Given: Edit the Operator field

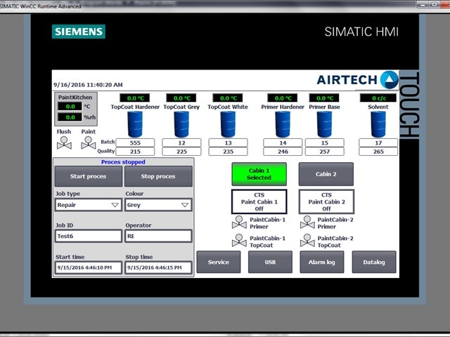Looking at the screenshot, I should (158, 236).
